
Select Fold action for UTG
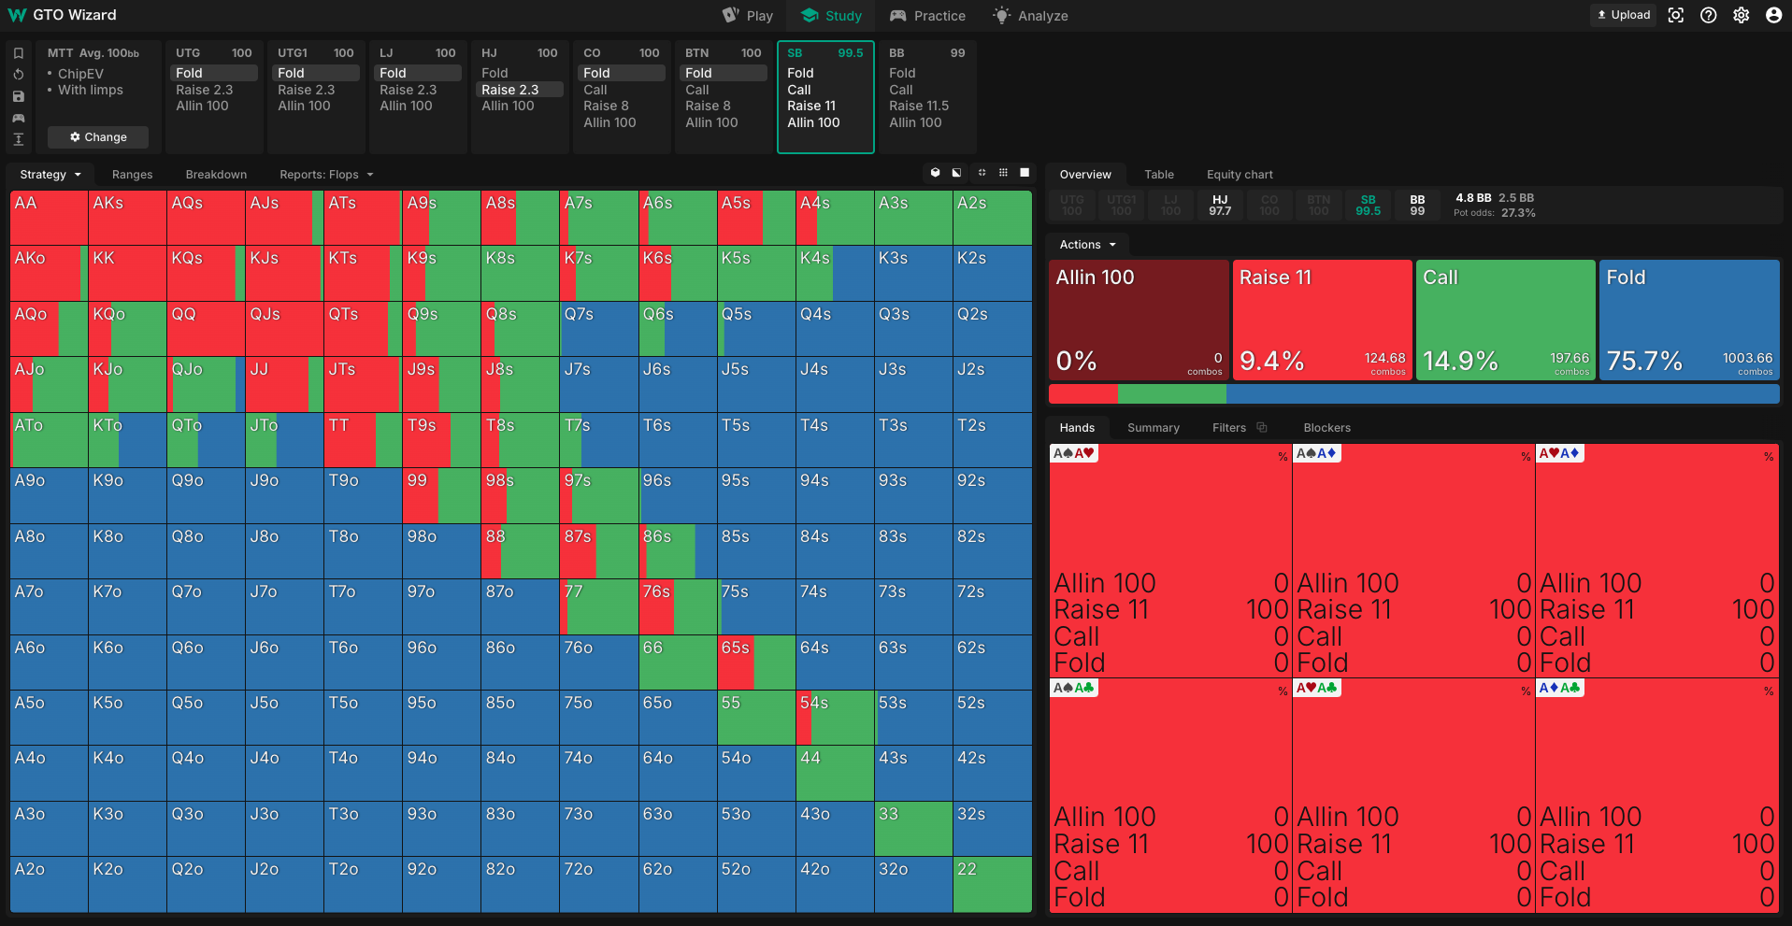(x=215, y=73)
